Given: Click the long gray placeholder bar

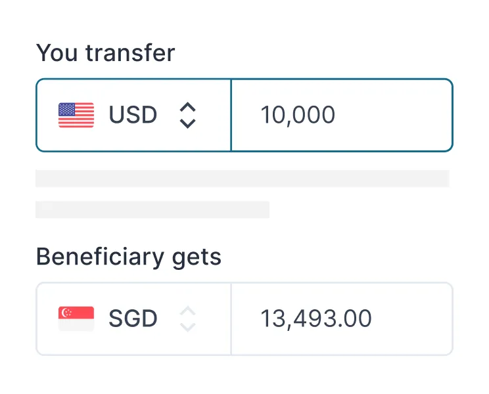Looking at the screenshot, I should (242, 179).
